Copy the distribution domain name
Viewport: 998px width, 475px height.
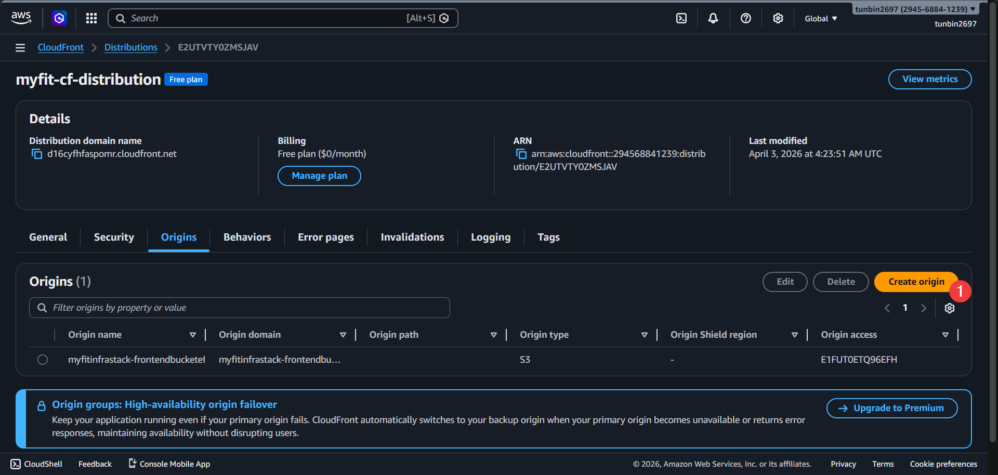coord(36,154)
